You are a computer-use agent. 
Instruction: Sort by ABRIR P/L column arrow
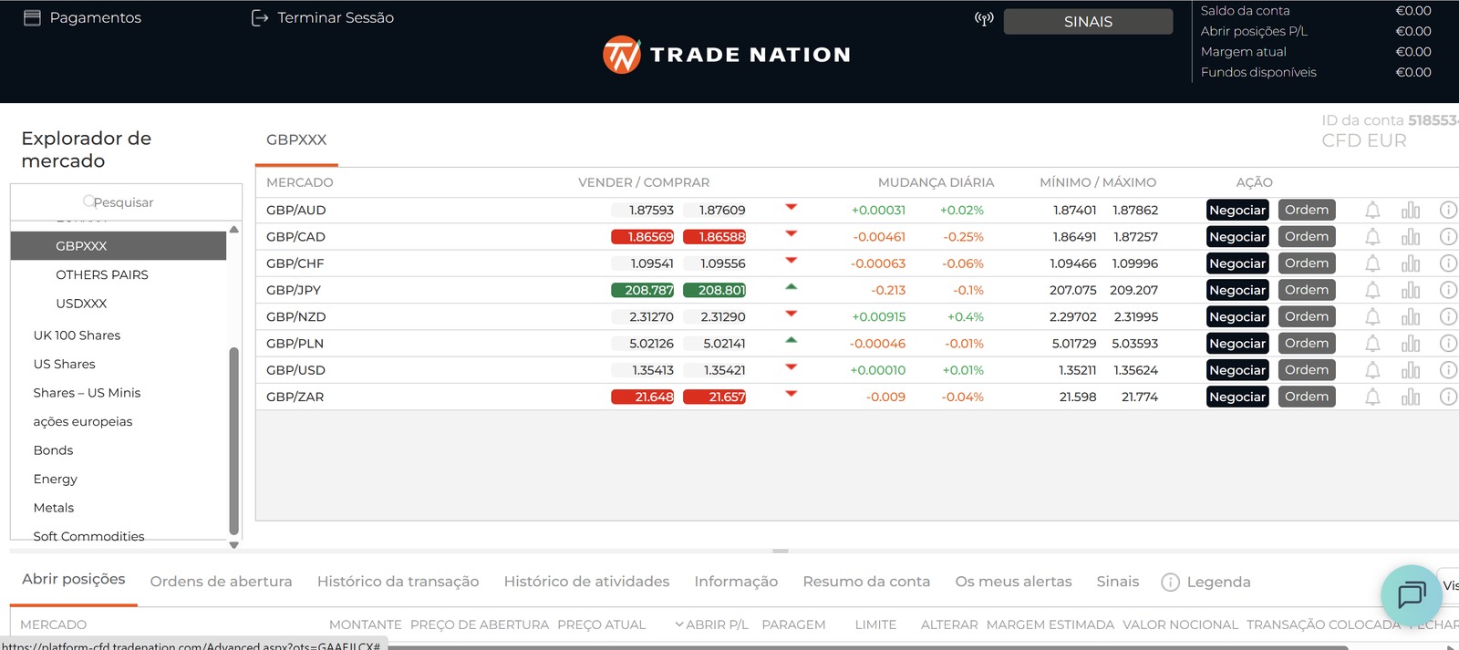[x=678, y=624]
